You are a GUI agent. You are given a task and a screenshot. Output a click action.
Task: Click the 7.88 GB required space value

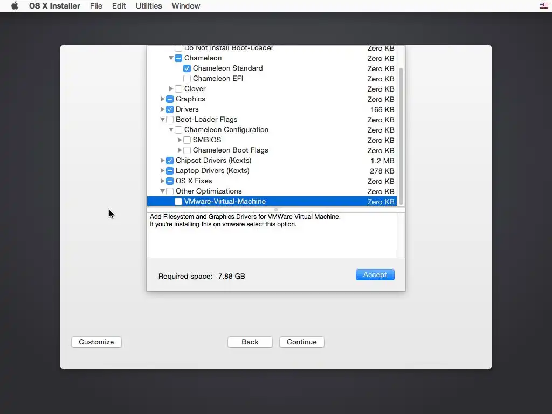click(232, 277)
